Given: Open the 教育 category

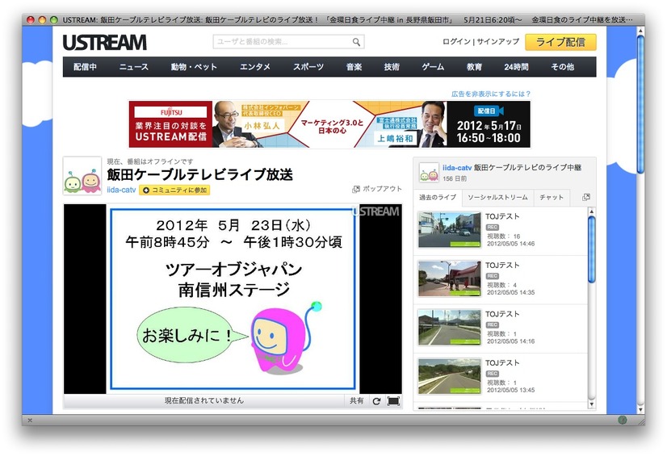Looking at the screenshot, I should 474,67.
